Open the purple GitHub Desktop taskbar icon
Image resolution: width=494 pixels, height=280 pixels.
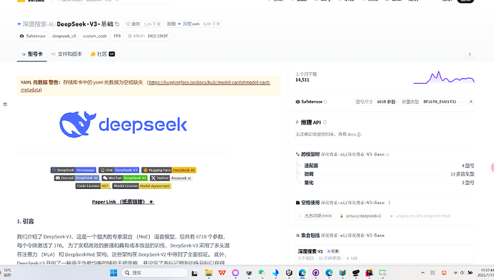point(315,273)
